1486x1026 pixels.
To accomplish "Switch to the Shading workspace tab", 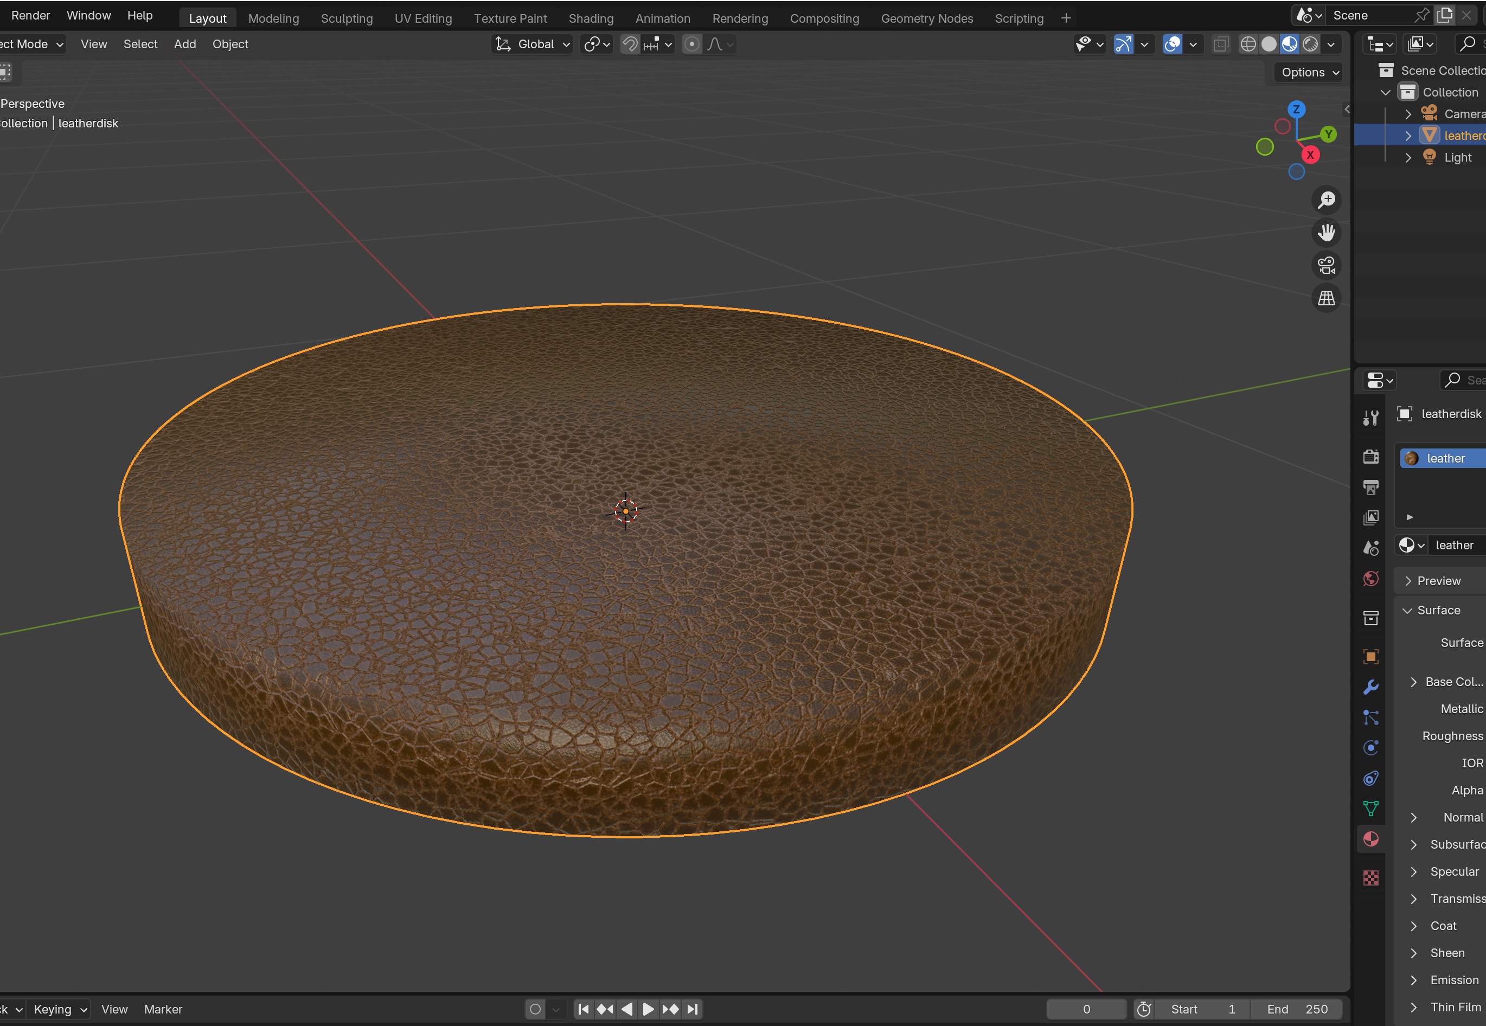I will coord(591,18).
